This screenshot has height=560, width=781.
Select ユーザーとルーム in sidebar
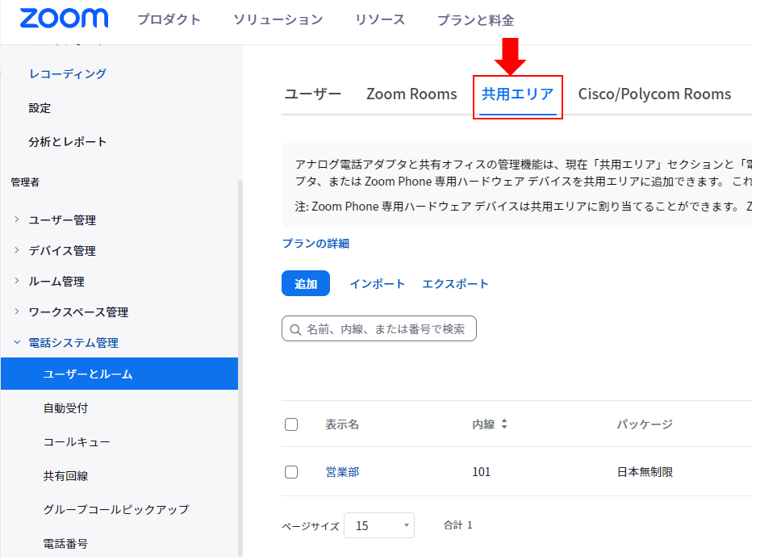click(119, 374)
